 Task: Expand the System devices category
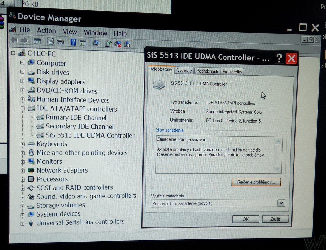(22, 215)
